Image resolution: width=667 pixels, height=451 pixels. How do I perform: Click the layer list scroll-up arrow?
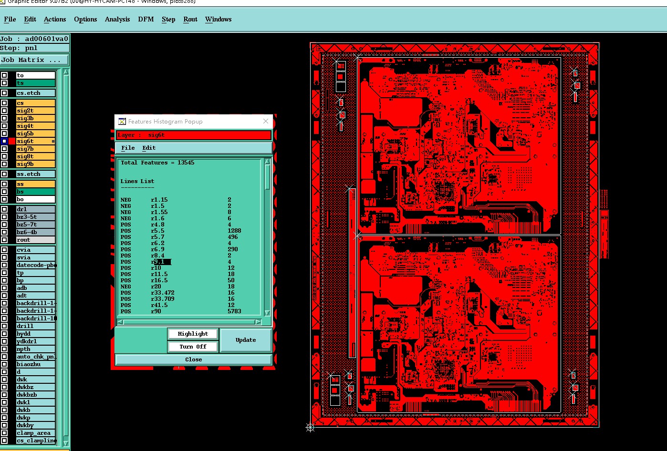pyautogui.click(x=66, y=72)
